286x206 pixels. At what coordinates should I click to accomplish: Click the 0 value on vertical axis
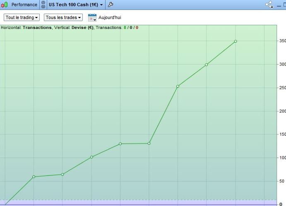point(281,204)
